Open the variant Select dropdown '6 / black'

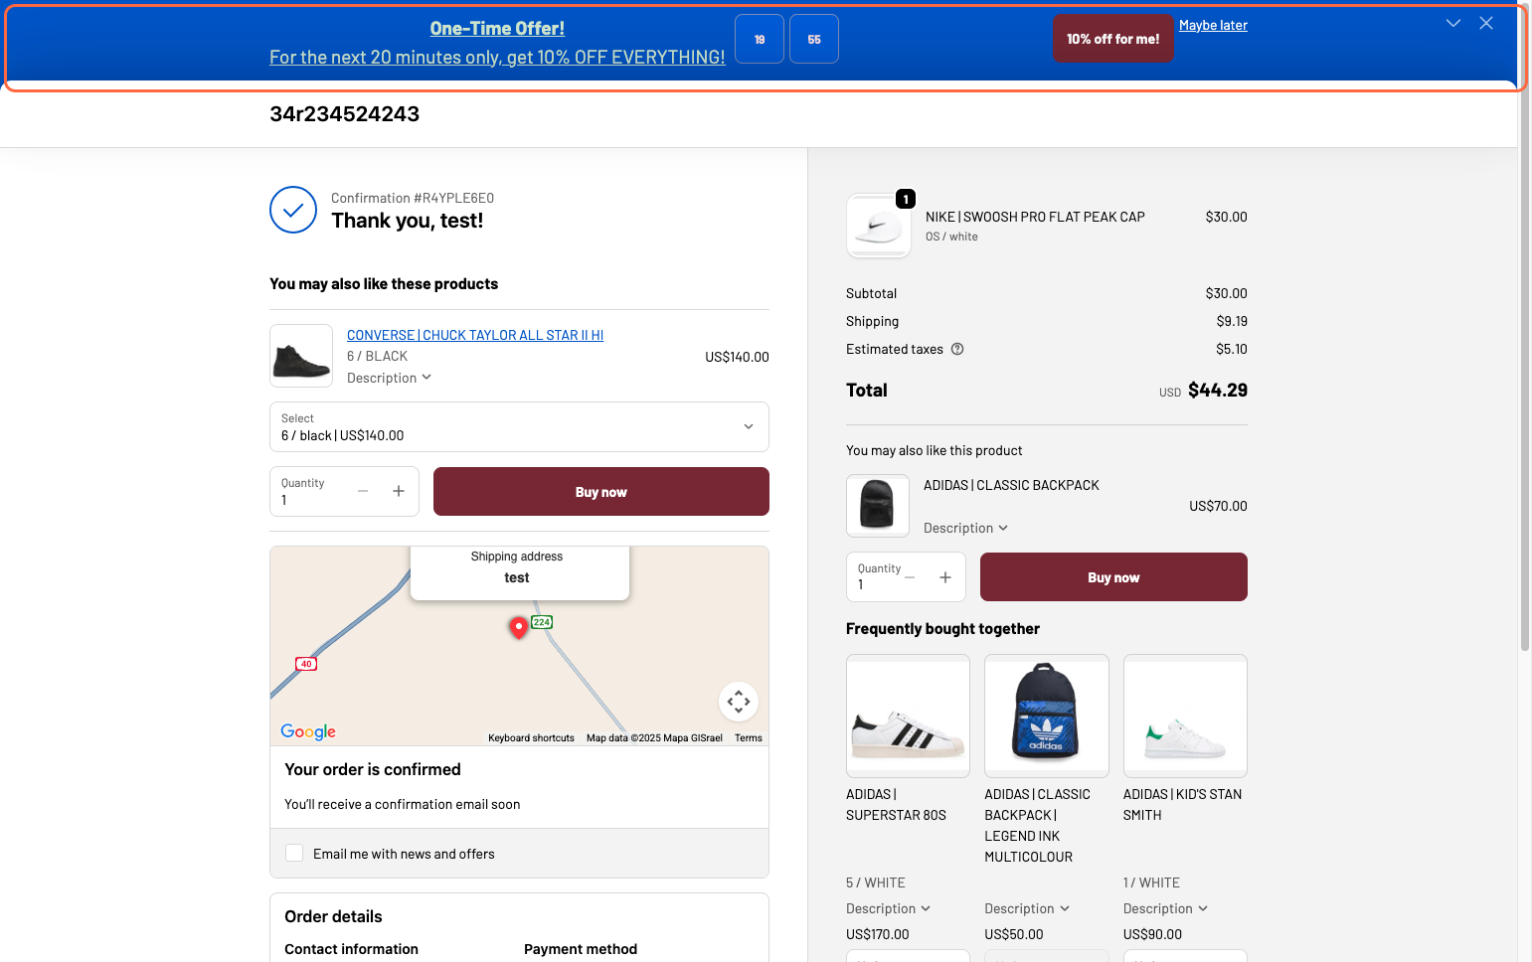pos(519,426)
